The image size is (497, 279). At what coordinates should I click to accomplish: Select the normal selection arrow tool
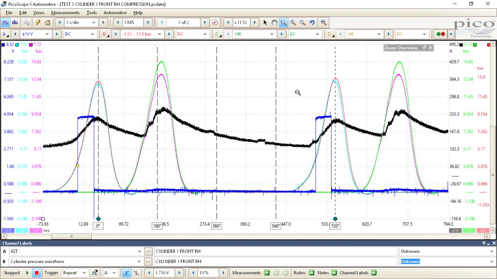click(x=265, y=22)
